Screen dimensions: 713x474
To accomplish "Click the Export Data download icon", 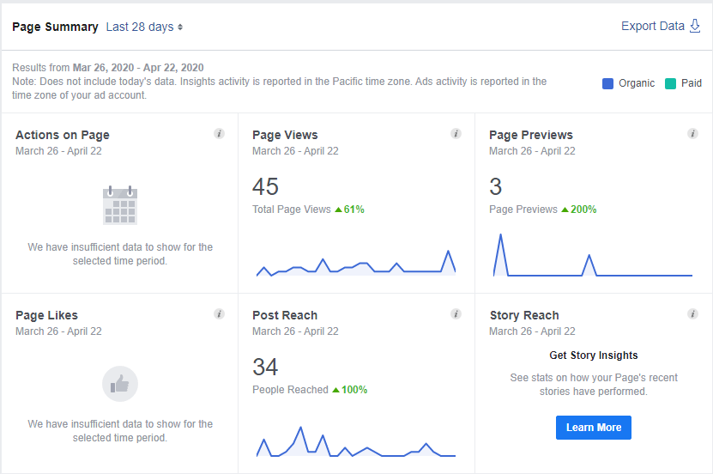I will 695,26.
